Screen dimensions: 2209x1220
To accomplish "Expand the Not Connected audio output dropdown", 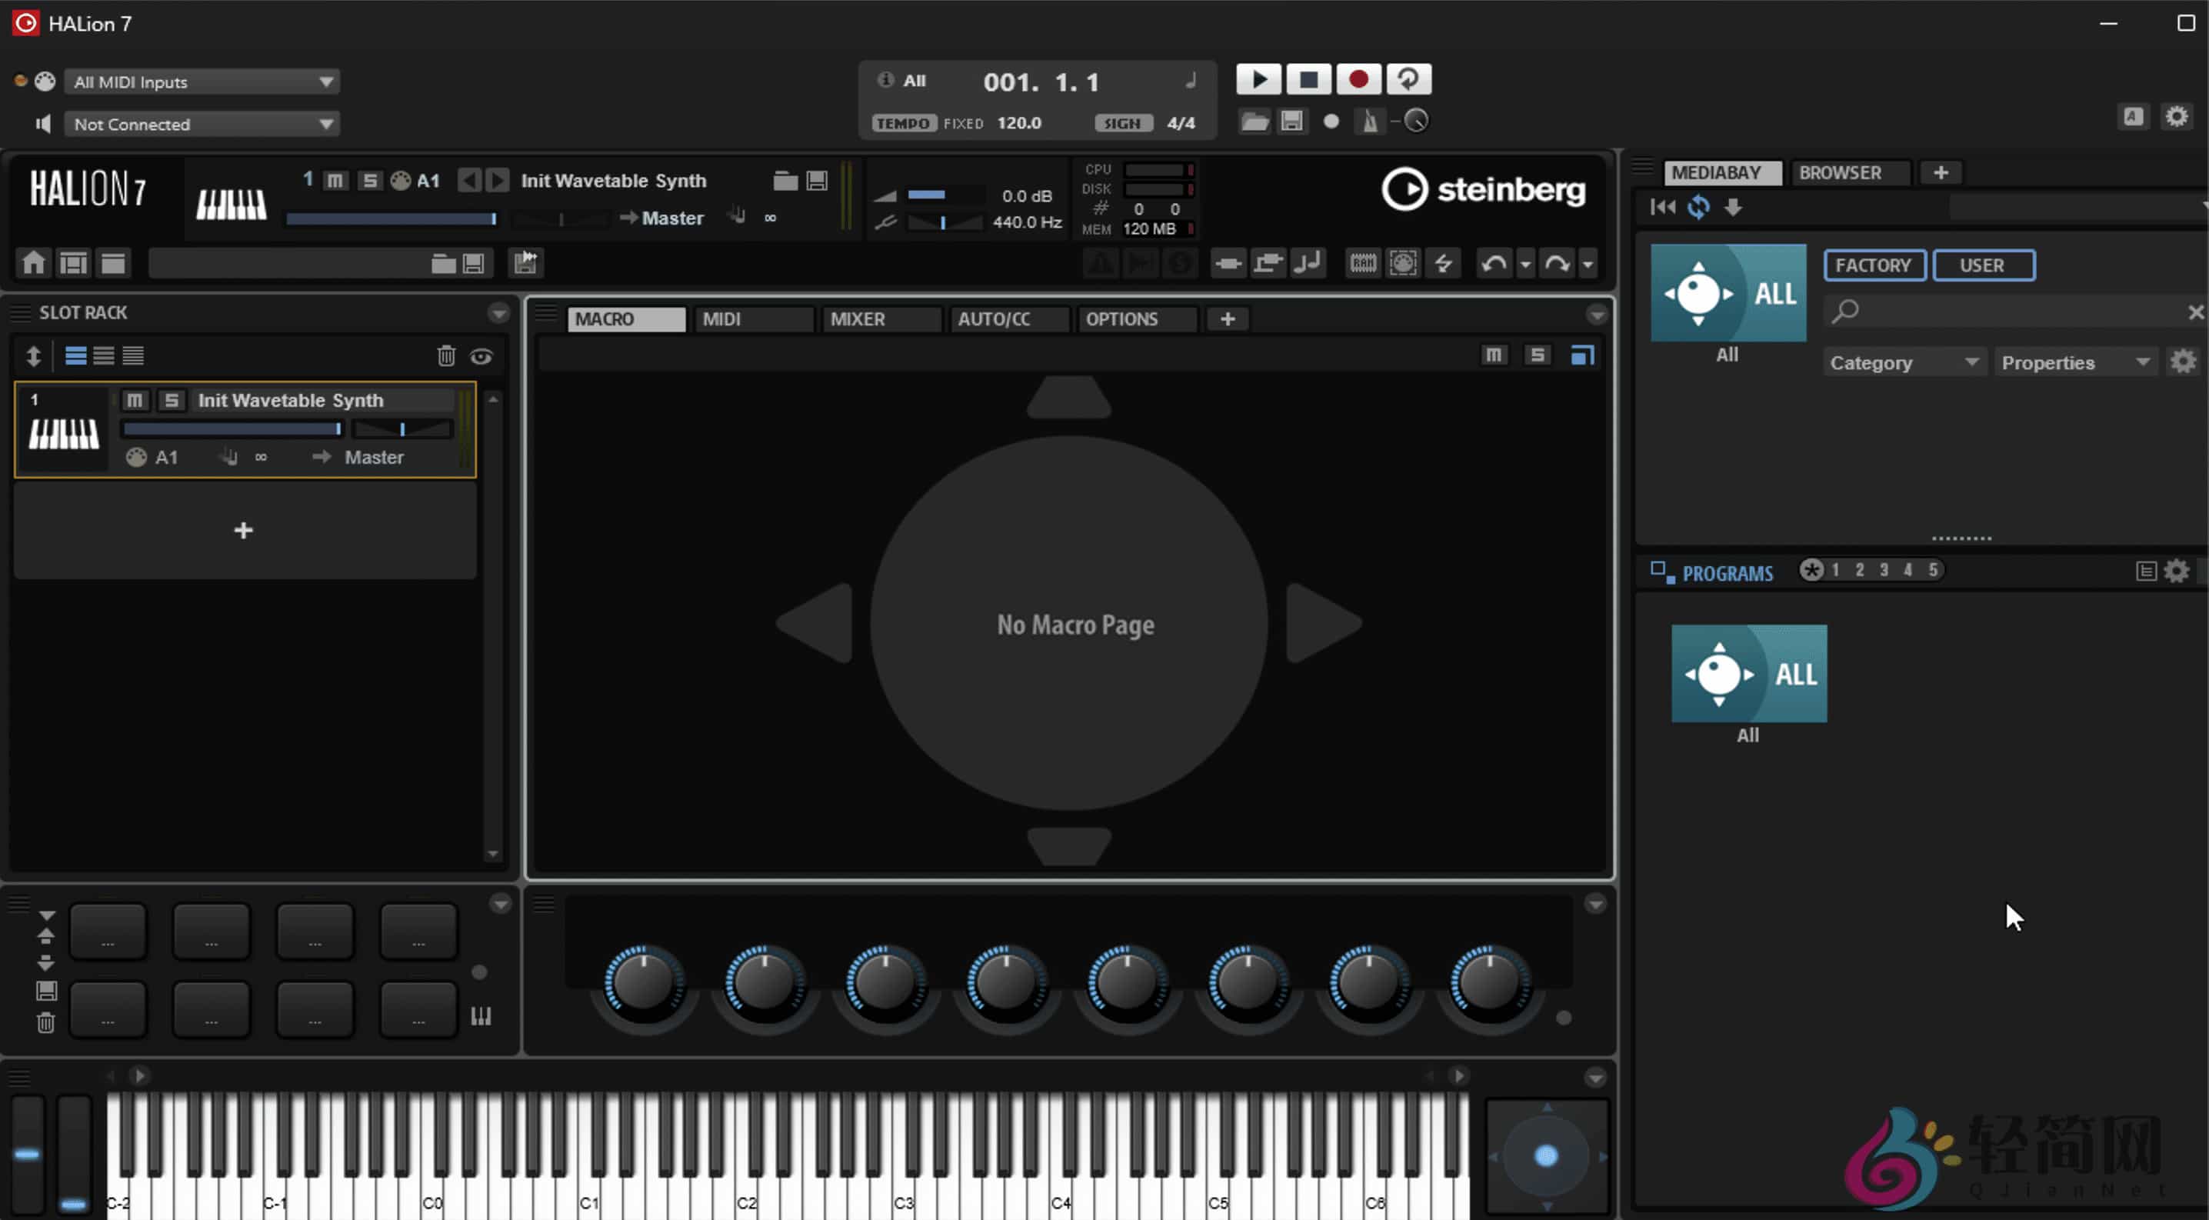I will click(x=202, y=125).
